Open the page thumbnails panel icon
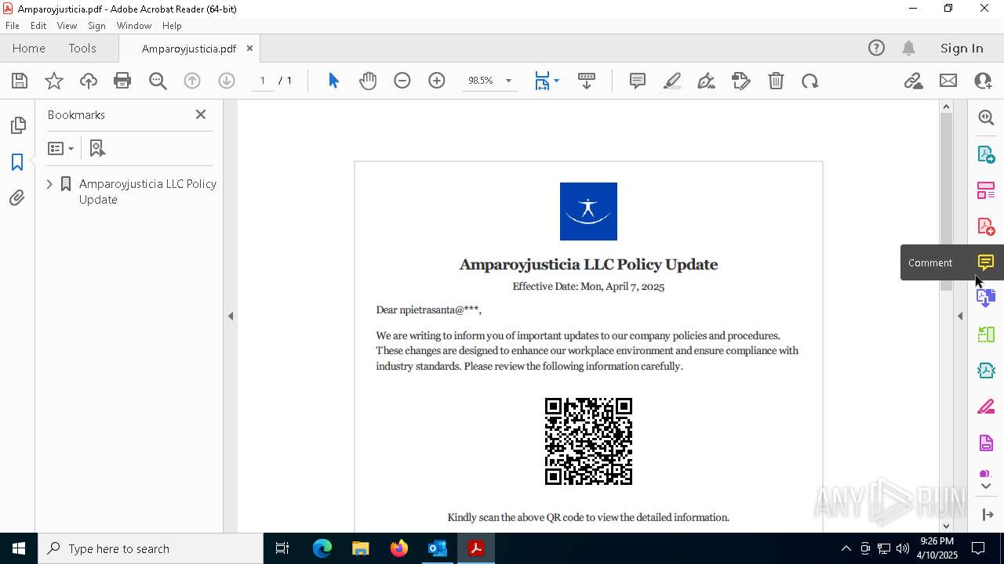 17,125
